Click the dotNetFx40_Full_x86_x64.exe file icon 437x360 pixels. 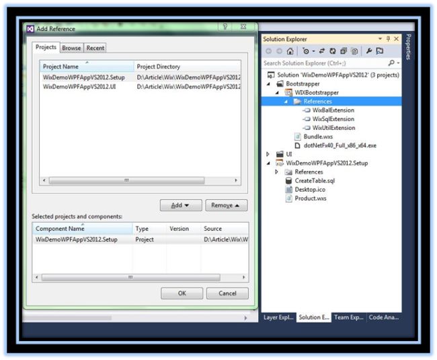click(297, 145)
